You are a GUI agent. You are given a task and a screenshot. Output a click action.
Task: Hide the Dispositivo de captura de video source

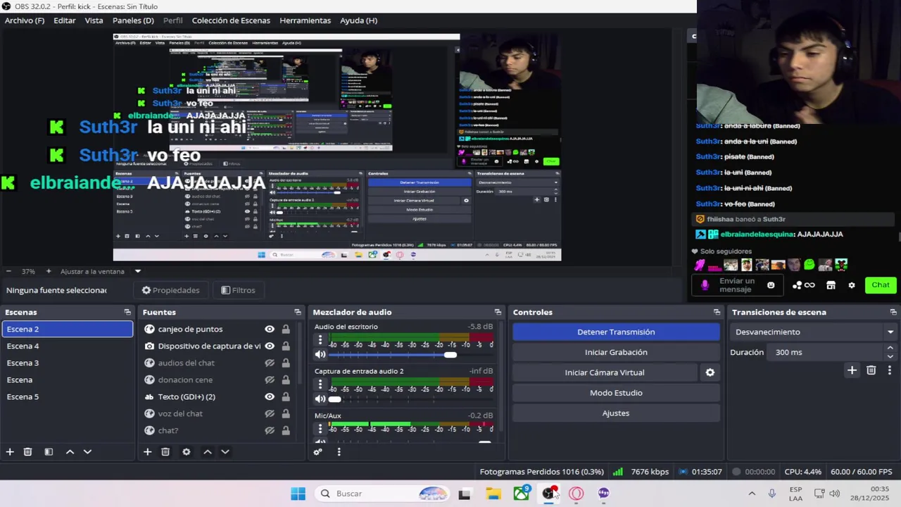[269, 346]
